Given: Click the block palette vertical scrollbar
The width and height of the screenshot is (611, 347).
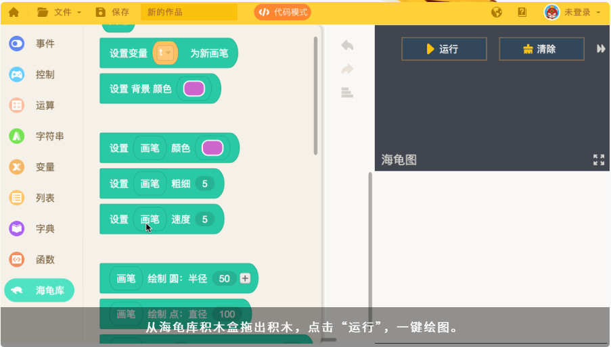Looking at the screenshot, I should coord(315,96).
